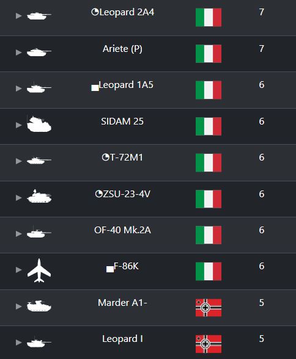Open the OF-40 Mk.2A vehicle link

(122, 230)
